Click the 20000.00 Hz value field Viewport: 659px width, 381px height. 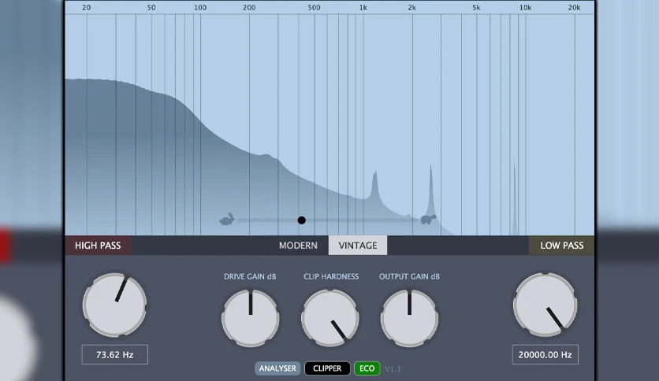pos(545,354)
